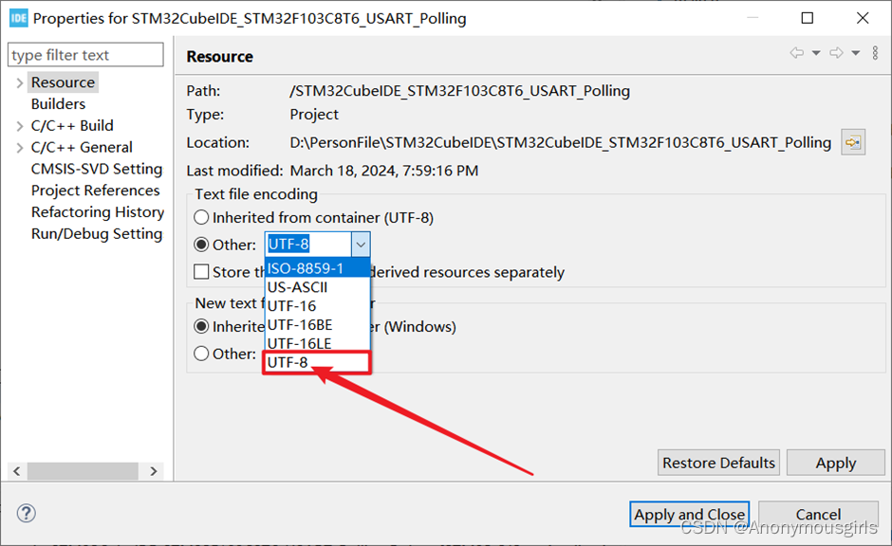Click the Cancel button
The height and width of the screenshot is (546, 892).
coord(818,514)
